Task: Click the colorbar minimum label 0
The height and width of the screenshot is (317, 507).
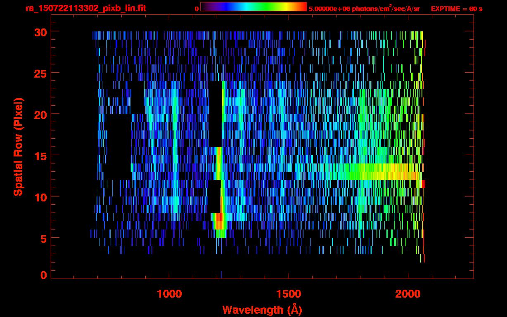Action: click(x=197, y=8)
